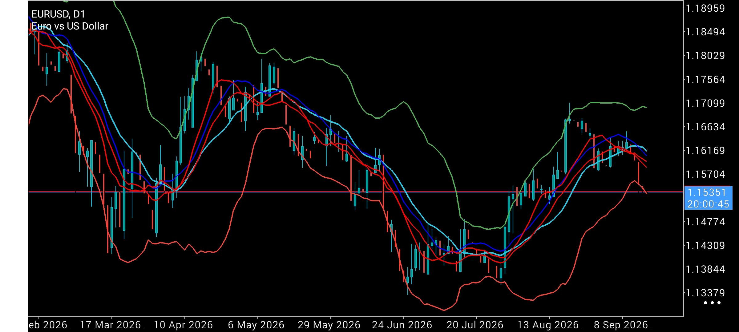Image resolution: width=739 pixels, height=332 pixels.
Task: Select the 8 Sep 2026 time label
Action: pos(620,325)
